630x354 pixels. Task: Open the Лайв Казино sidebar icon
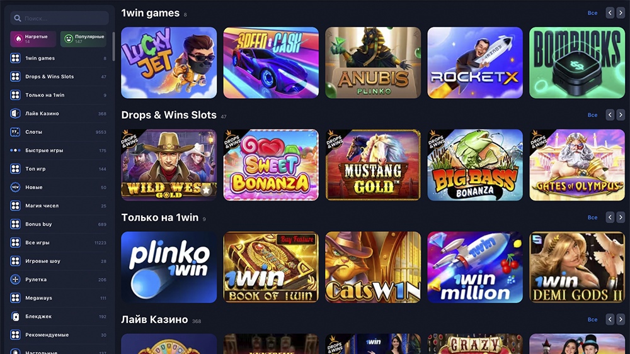point(15,113)
